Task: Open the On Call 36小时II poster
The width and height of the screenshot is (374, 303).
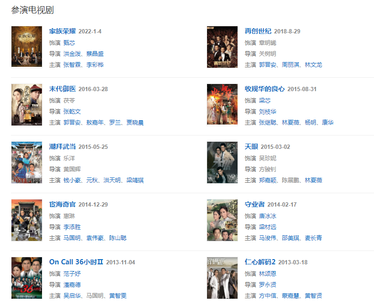Action: [27, 278]
